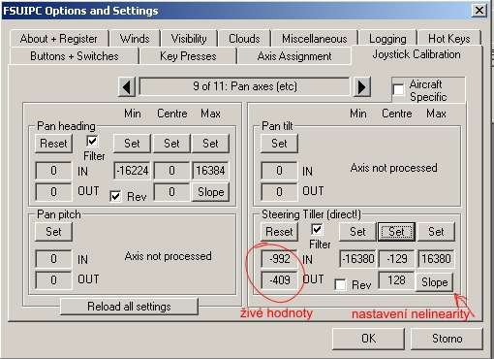This screenshot has width=494, height=359.
Task: Go to next calibration page arrow
Action: pos(362,87)
